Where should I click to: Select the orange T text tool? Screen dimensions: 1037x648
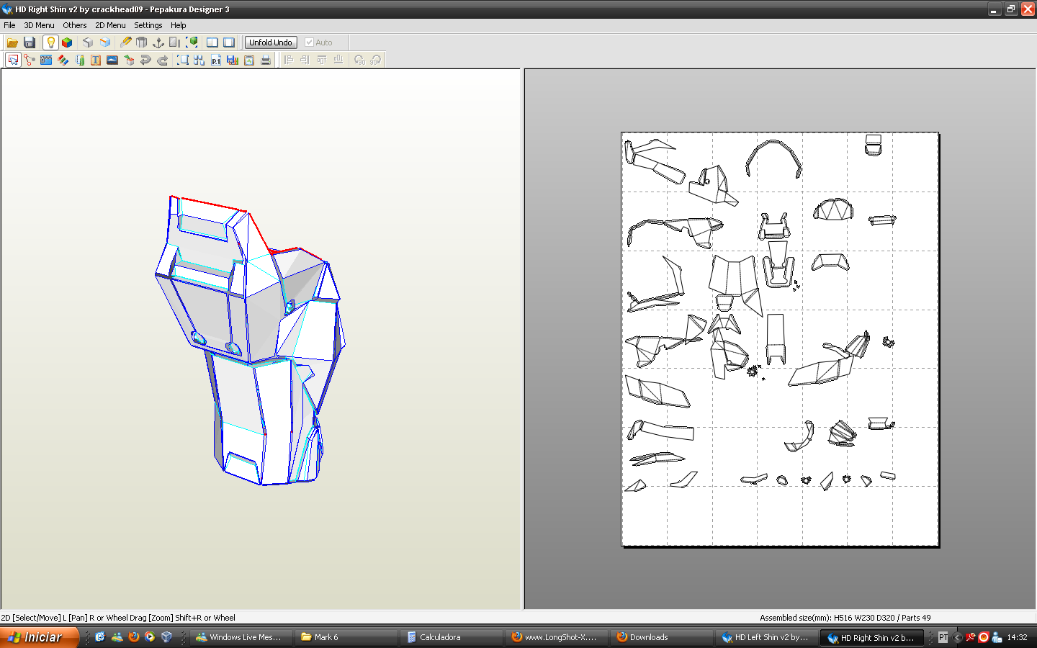tap(96, 60)
